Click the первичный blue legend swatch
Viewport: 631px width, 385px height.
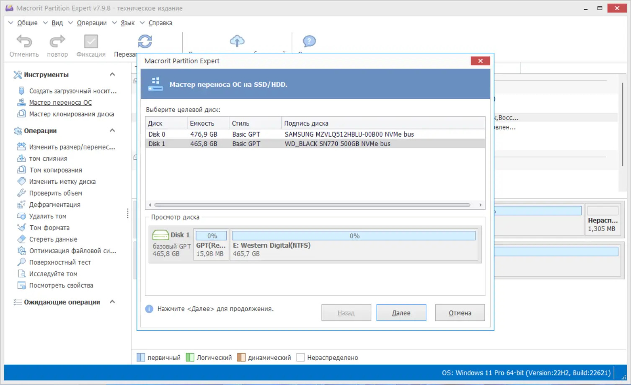tap(141, 357)
